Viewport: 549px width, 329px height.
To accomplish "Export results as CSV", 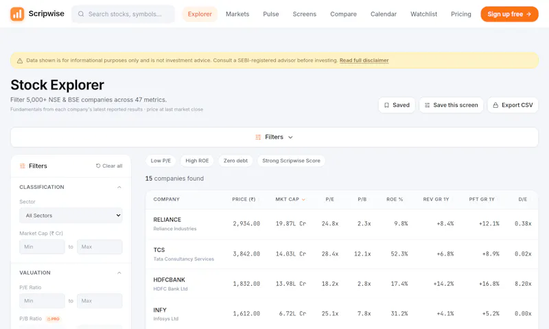I will pyautogui.click(x=513, y=105).
